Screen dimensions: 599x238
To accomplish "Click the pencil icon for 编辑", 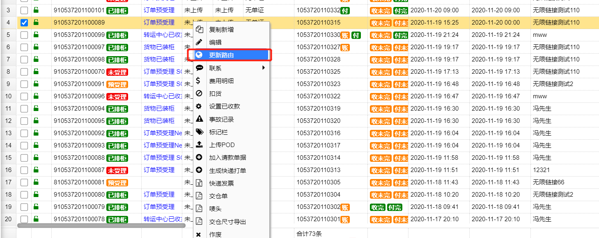I will tap(199, 42).
